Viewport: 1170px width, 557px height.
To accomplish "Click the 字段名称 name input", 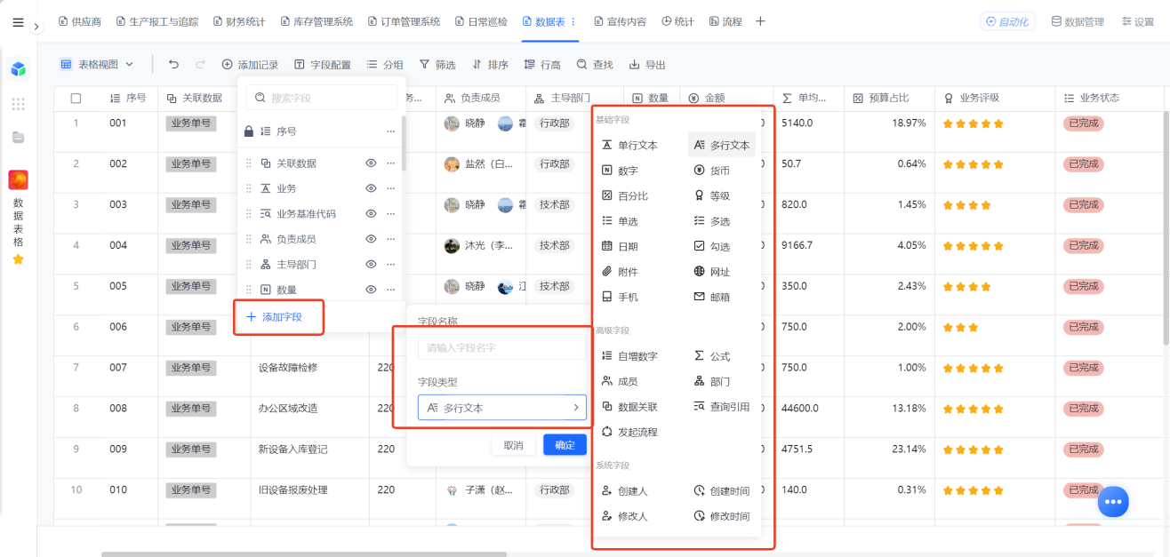I will tap(502, 347).
